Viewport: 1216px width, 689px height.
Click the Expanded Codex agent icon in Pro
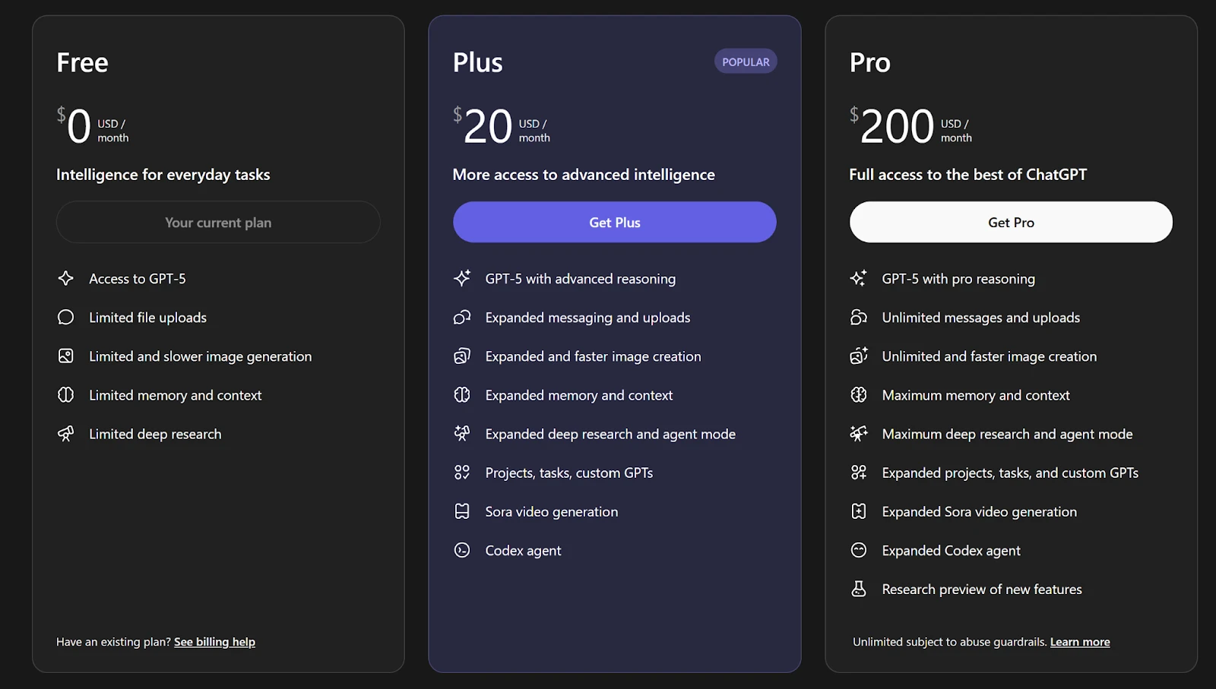point(859,550)
